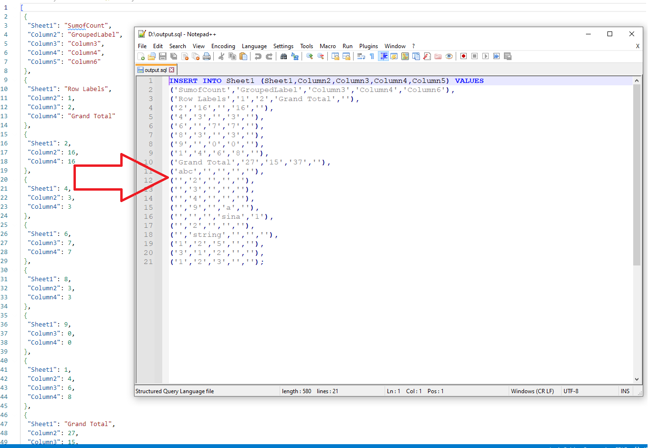Click the UTF-8 encoding status field

[590, 391]
